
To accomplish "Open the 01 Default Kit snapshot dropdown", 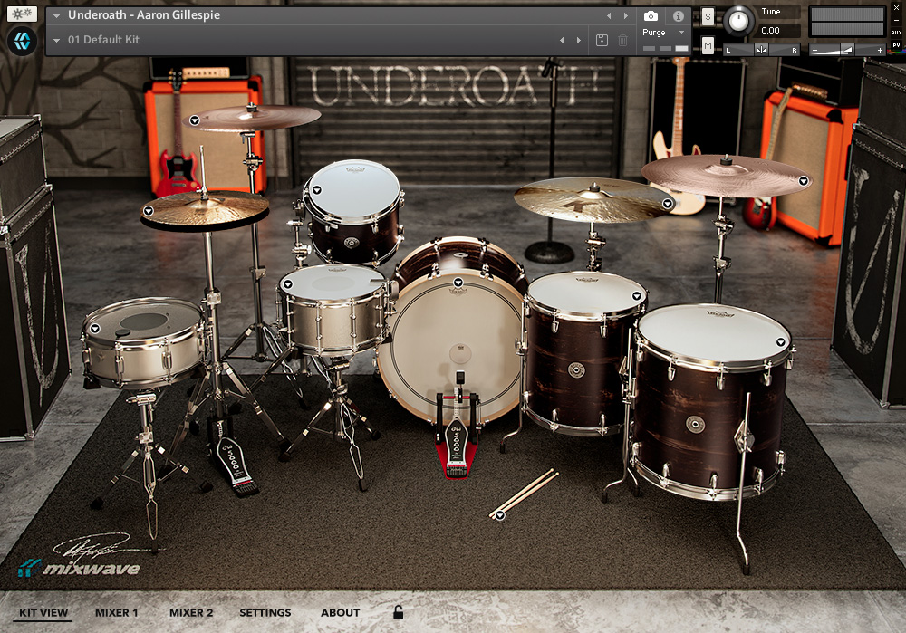I will (56, 40).
